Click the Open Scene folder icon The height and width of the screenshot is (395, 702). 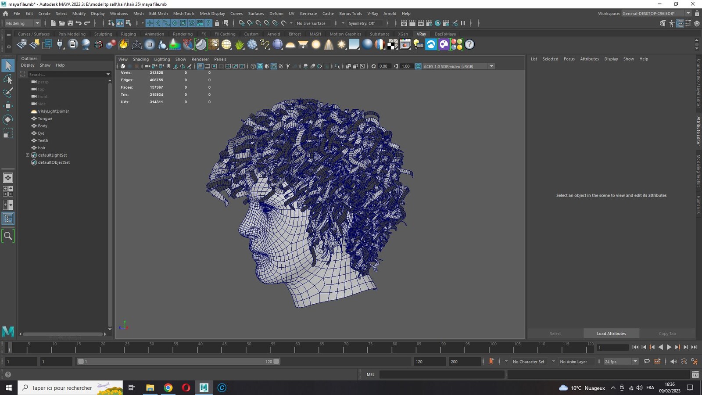coord(61,23)
